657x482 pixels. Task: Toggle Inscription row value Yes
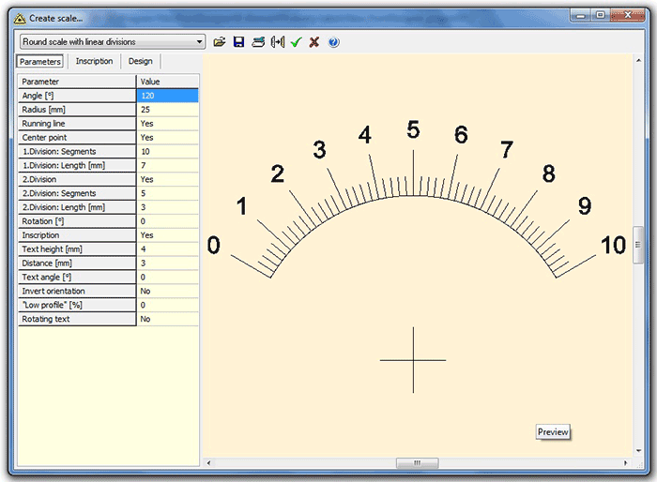(x=168, y=235)
